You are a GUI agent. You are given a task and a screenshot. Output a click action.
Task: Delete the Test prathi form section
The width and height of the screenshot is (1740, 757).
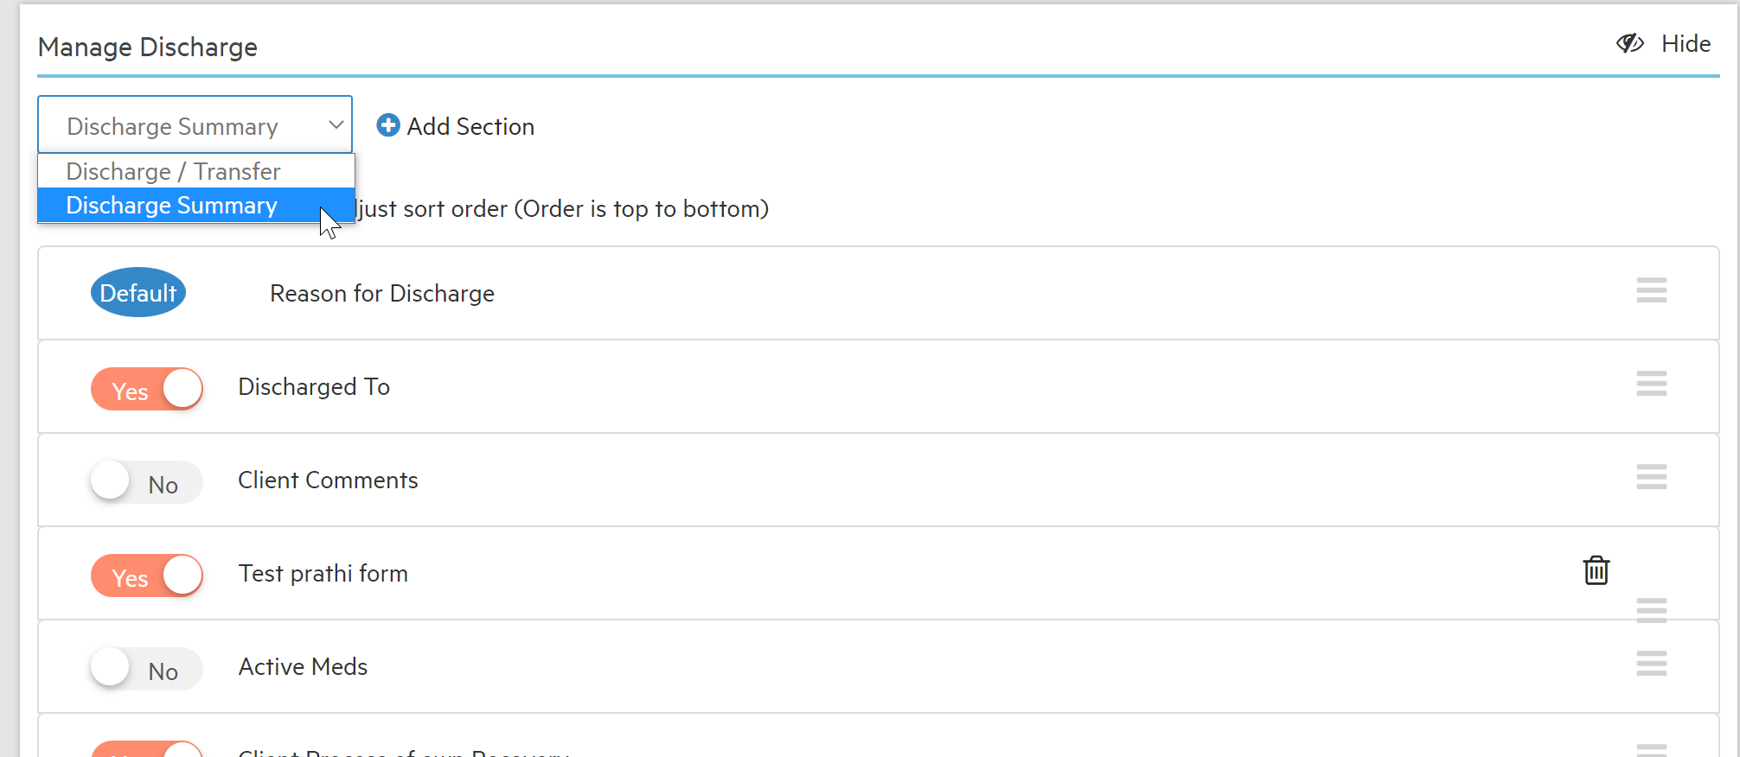(x=1596, y=570)
